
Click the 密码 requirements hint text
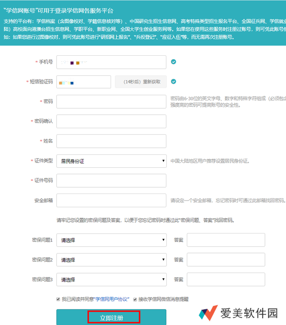pyautogui.click(x=228, y=102)
